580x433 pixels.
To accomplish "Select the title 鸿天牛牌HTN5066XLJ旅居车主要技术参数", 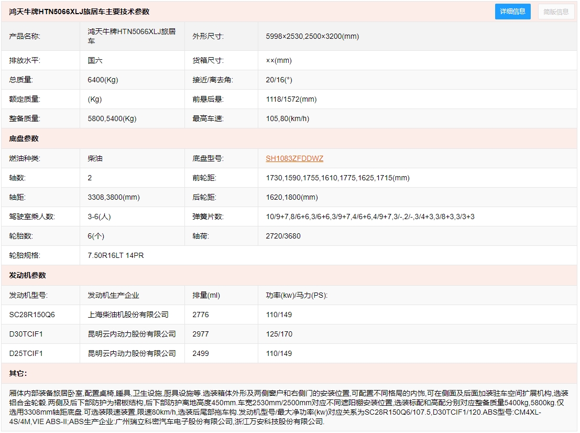I will tap(79, 12).
